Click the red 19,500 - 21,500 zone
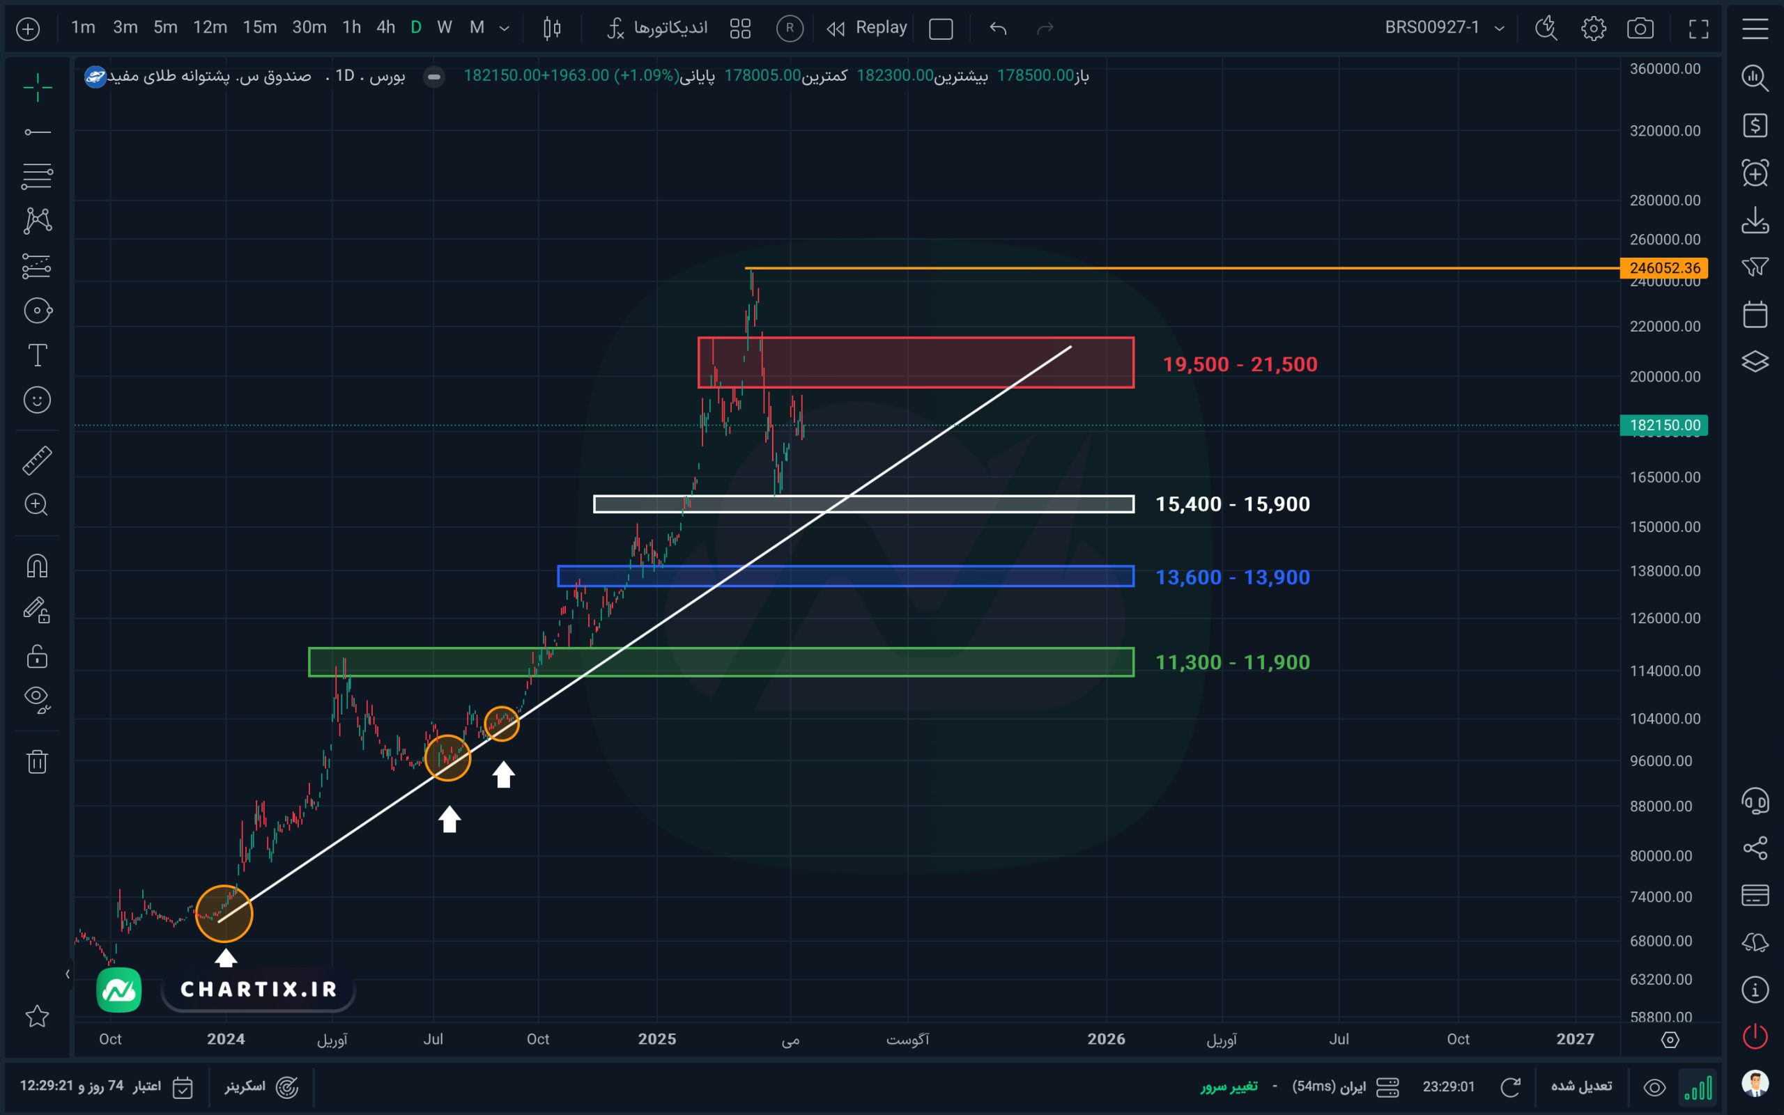Viewport: 1784px width, 1115px height. [x=915, y=363]
